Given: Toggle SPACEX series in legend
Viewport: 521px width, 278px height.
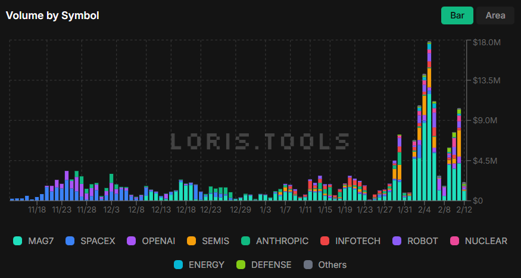Looking at the screenshot, I should (x=91, y=241).
